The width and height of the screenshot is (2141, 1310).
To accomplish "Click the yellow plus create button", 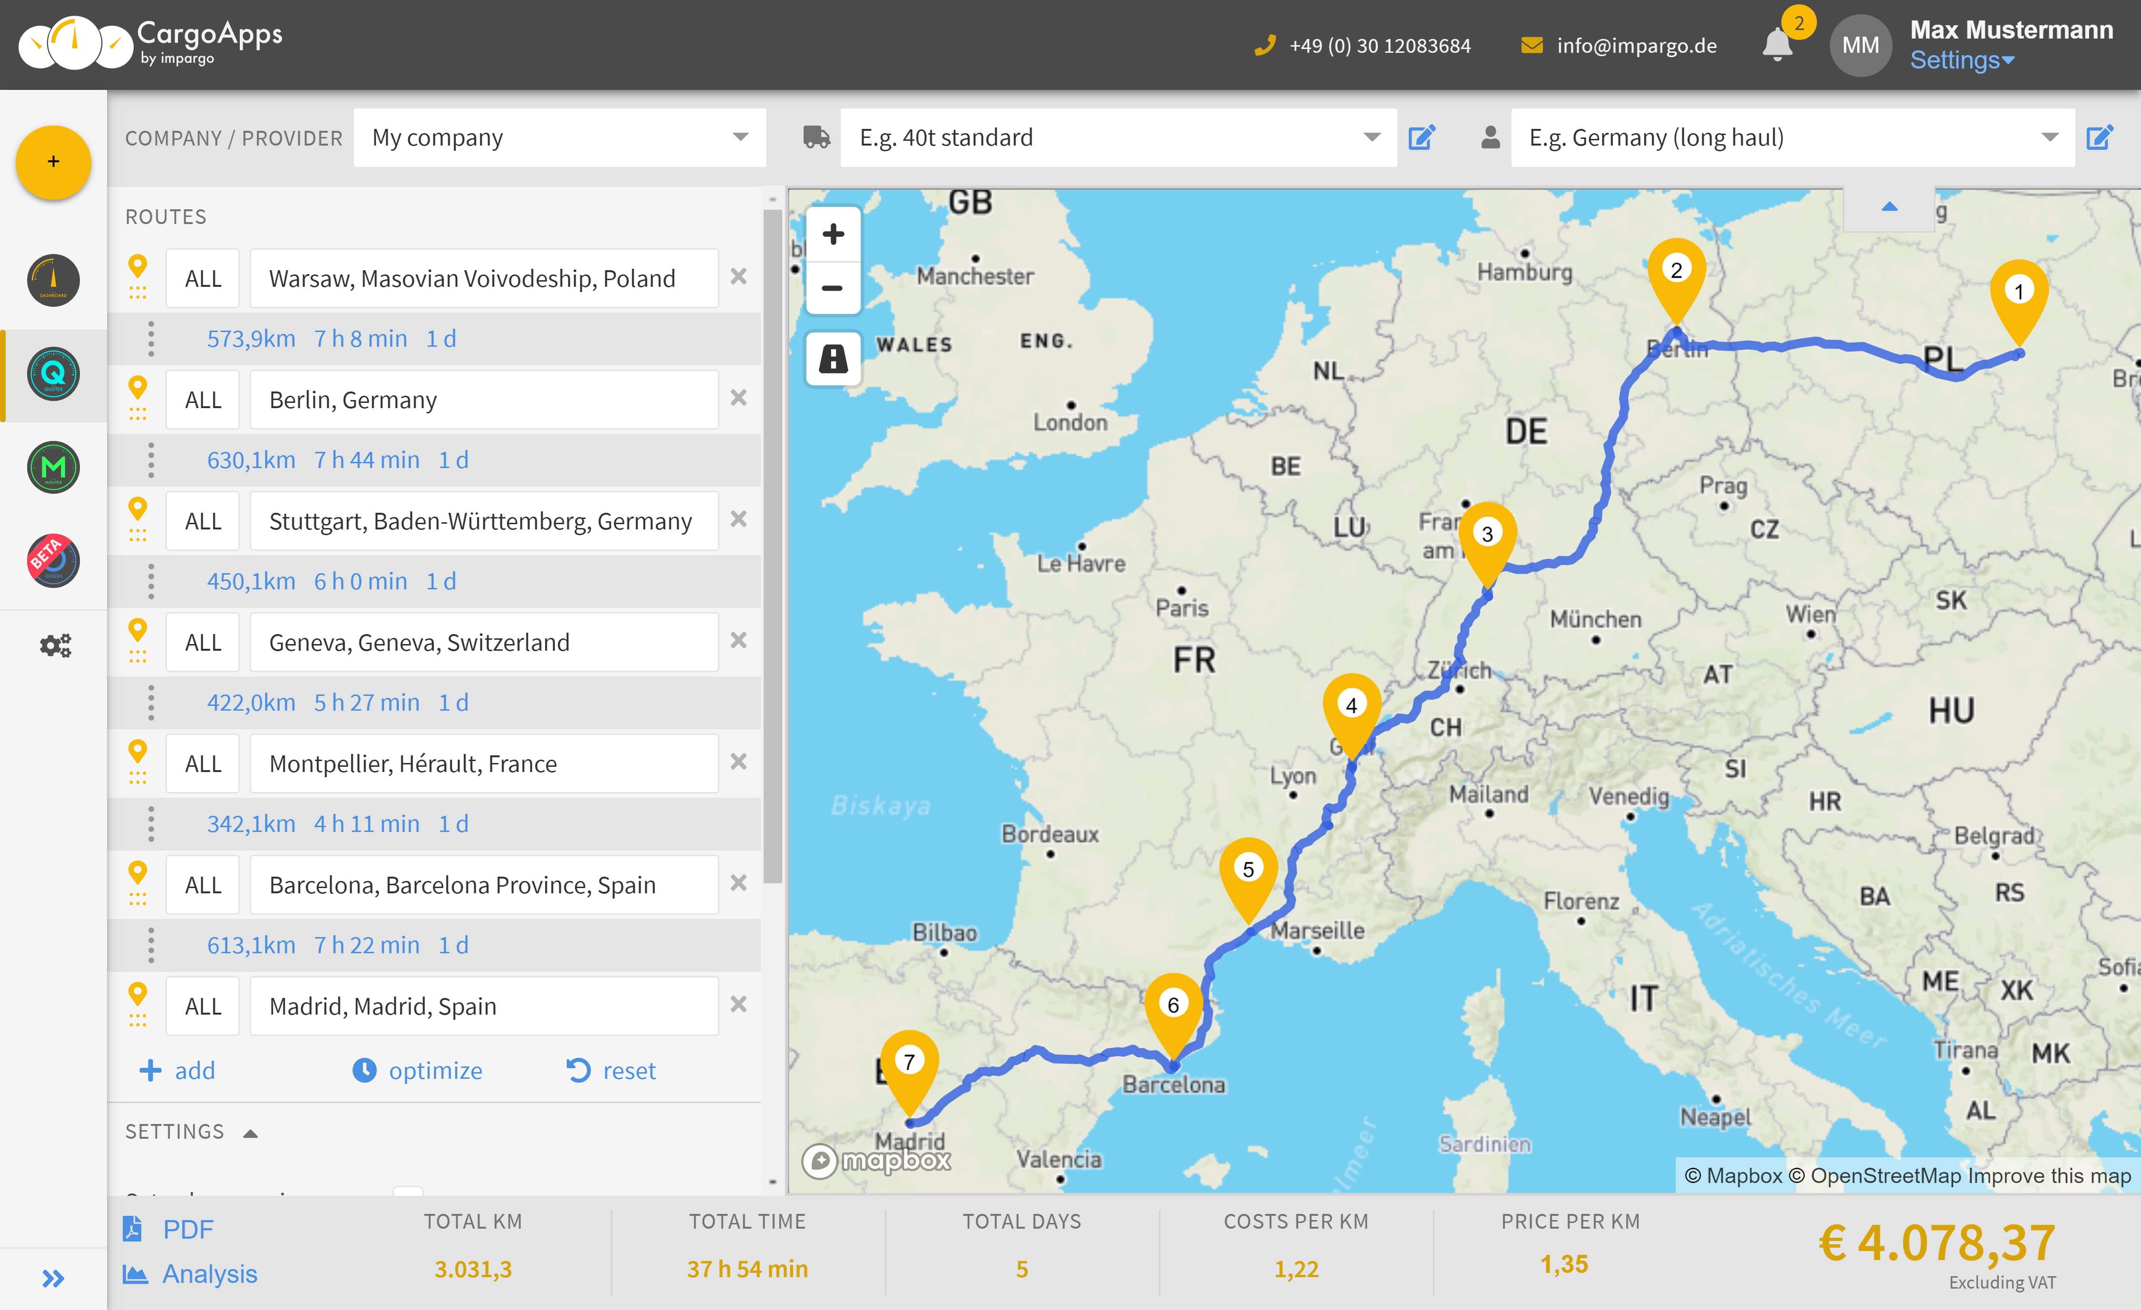I will [x=53, y=162].
